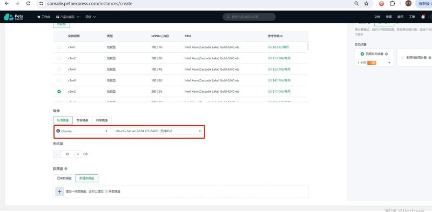Click the vCPUs | 内存 column header
This screenshot has height=212, width=432.
pos(160,36)
